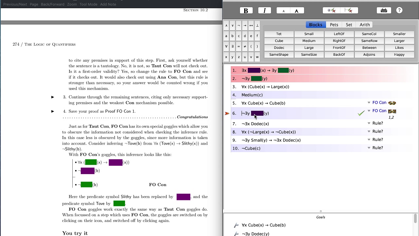This screenshot has width=419, height=236.
Task: Open Tool Mode in PDF viewer
Action: click(x=88, y=4)
